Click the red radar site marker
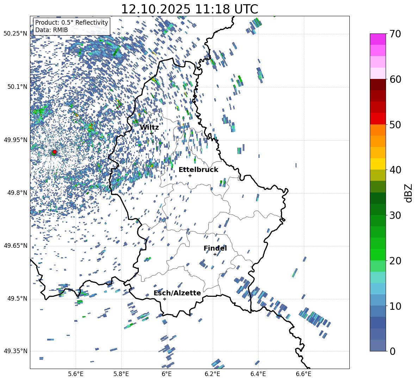Image resolution: width=417 pixels, height=381 pixels. click(54, 152)
